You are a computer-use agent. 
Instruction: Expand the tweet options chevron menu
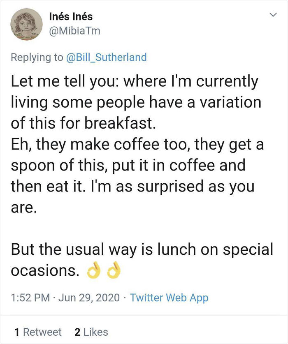pyautogui.click(x=272, y=15)
